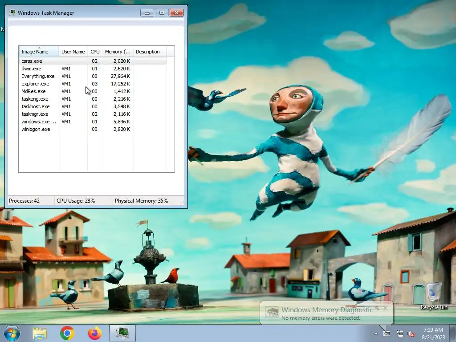Click the 5,896 K memory value

(122, 122)
